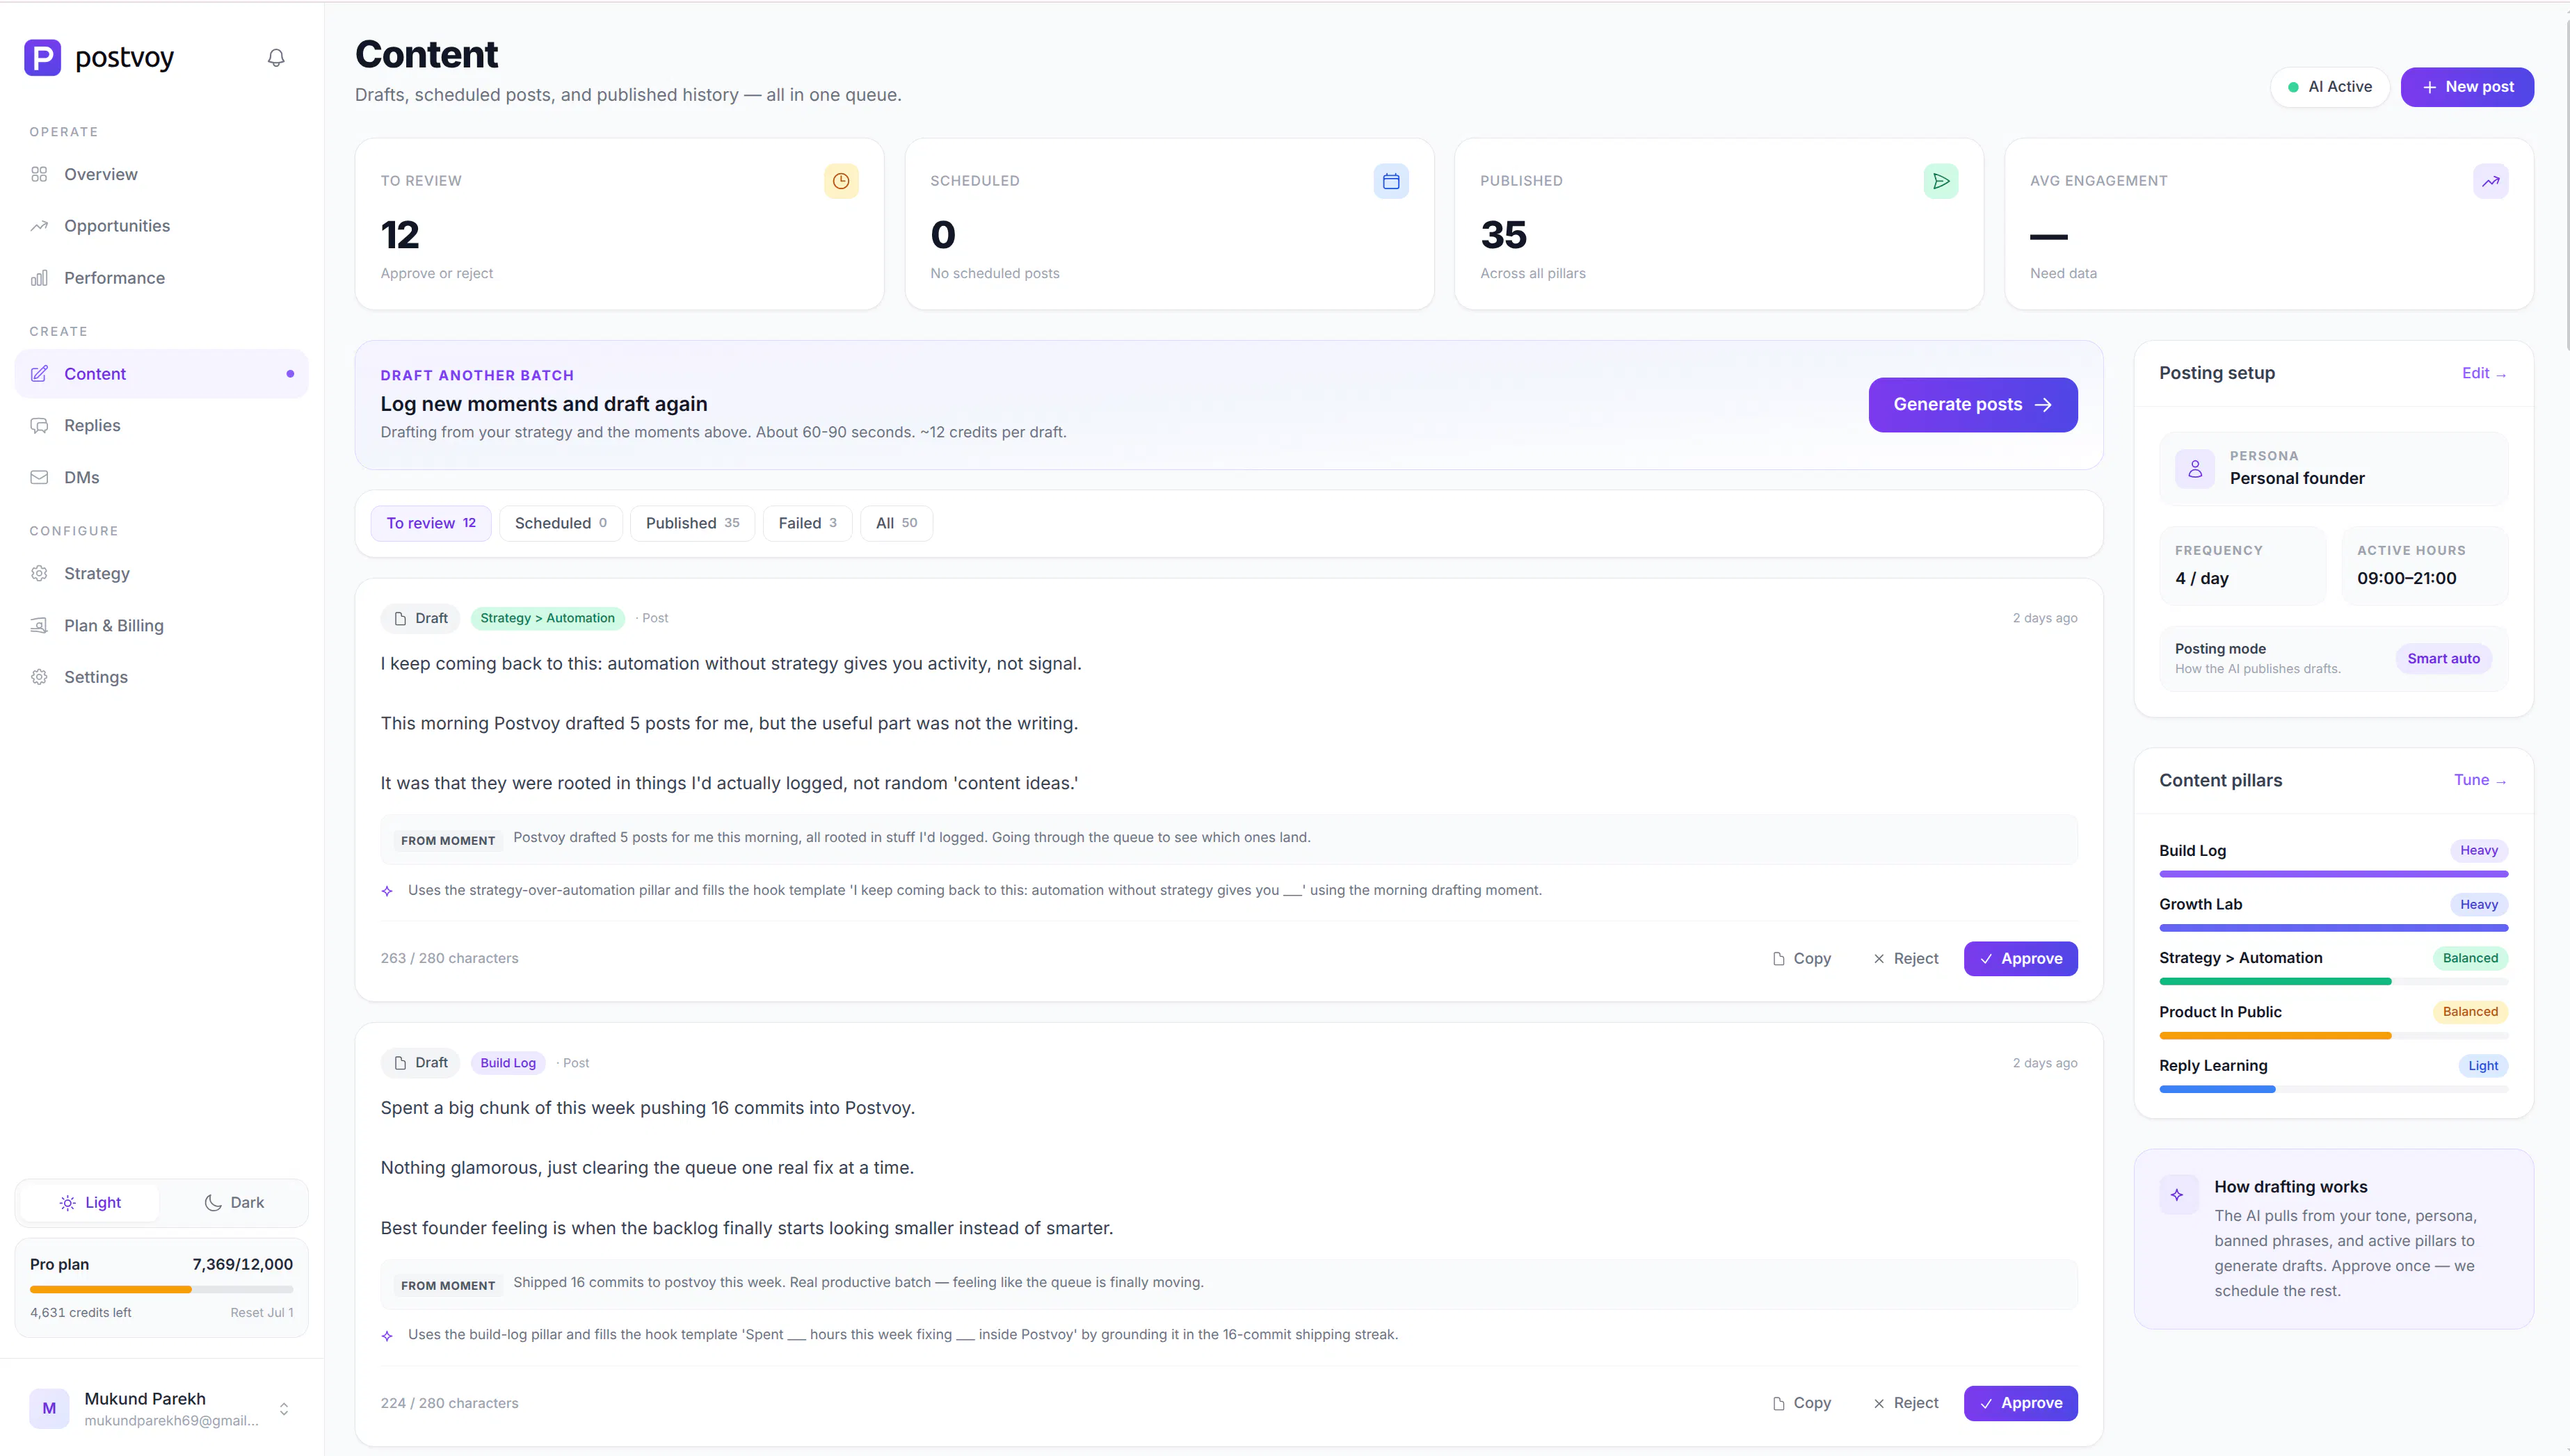
Task: Edit the Posting setup
Action: click(x=2484, y=373)
